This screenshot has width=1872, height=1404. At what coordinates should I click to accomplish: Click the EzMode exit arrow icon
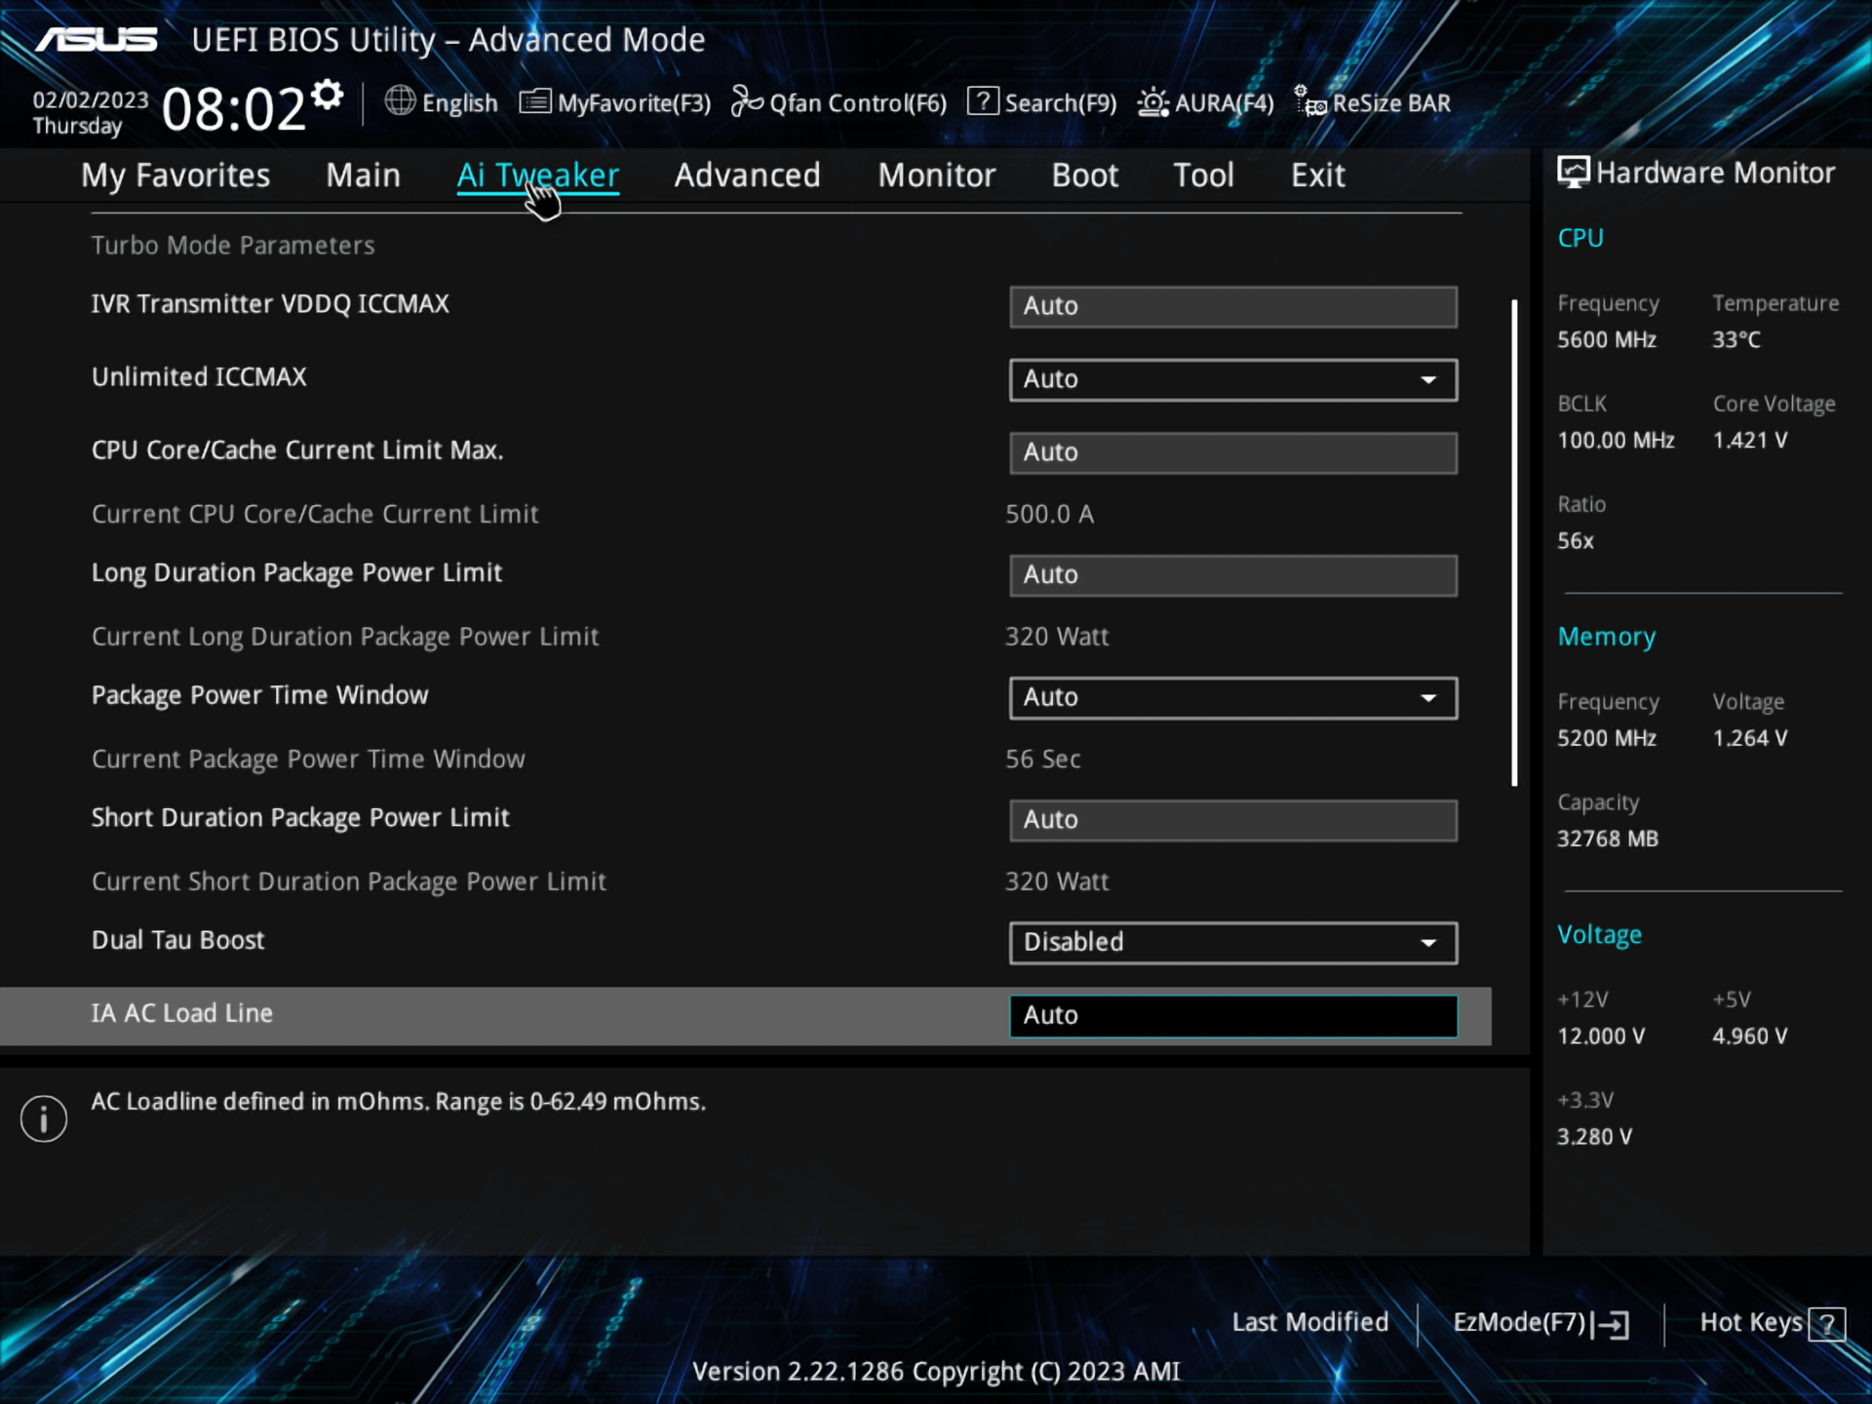1613,1324
